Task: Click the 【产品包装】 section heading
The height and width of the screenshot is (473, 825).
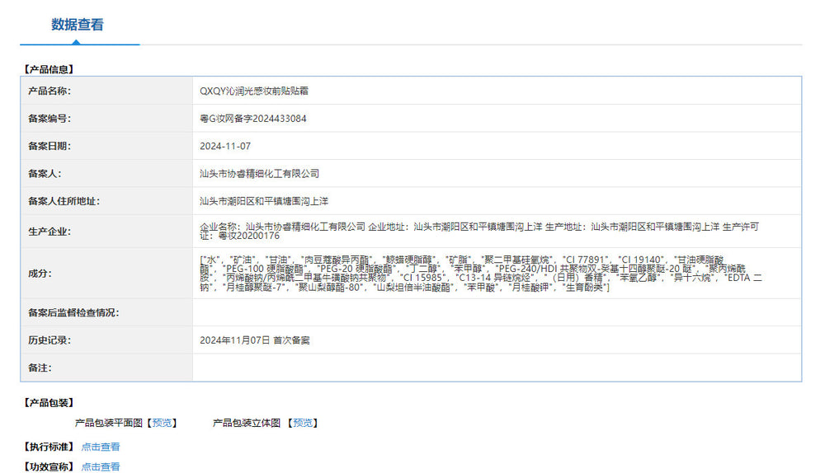Action: pos(49,403)
